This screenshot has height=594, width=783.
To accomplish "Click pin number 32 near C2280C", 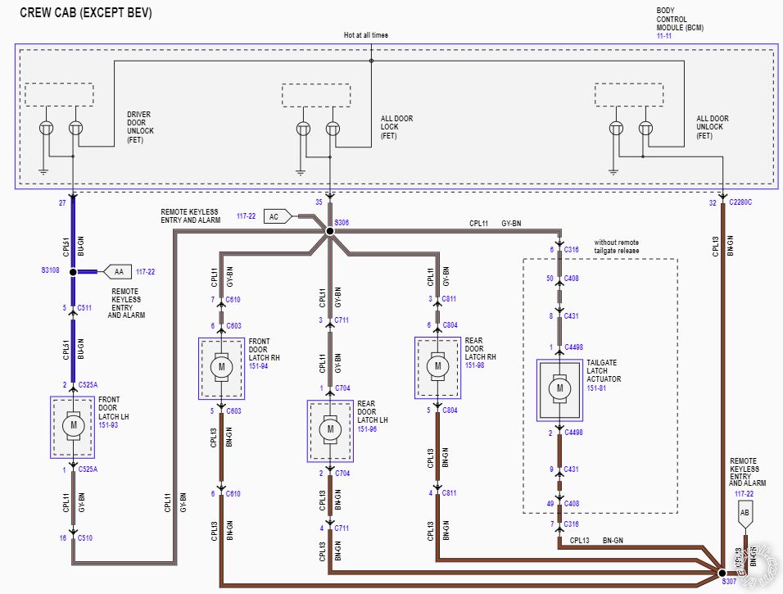I will (x=713, y=203).
